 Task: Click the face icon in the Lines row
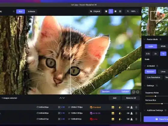[132, 119]
